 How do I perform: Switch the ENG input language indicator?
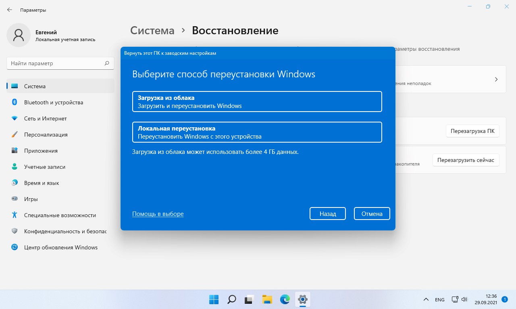[440, 300]
